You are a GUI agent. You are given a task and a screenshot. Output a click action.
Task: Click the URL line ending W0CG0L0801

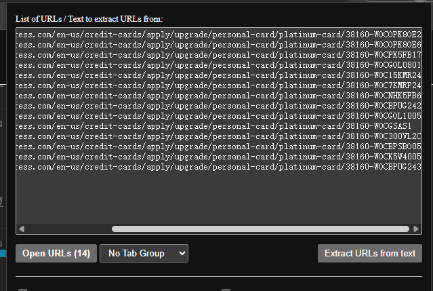tap(219, 65)
